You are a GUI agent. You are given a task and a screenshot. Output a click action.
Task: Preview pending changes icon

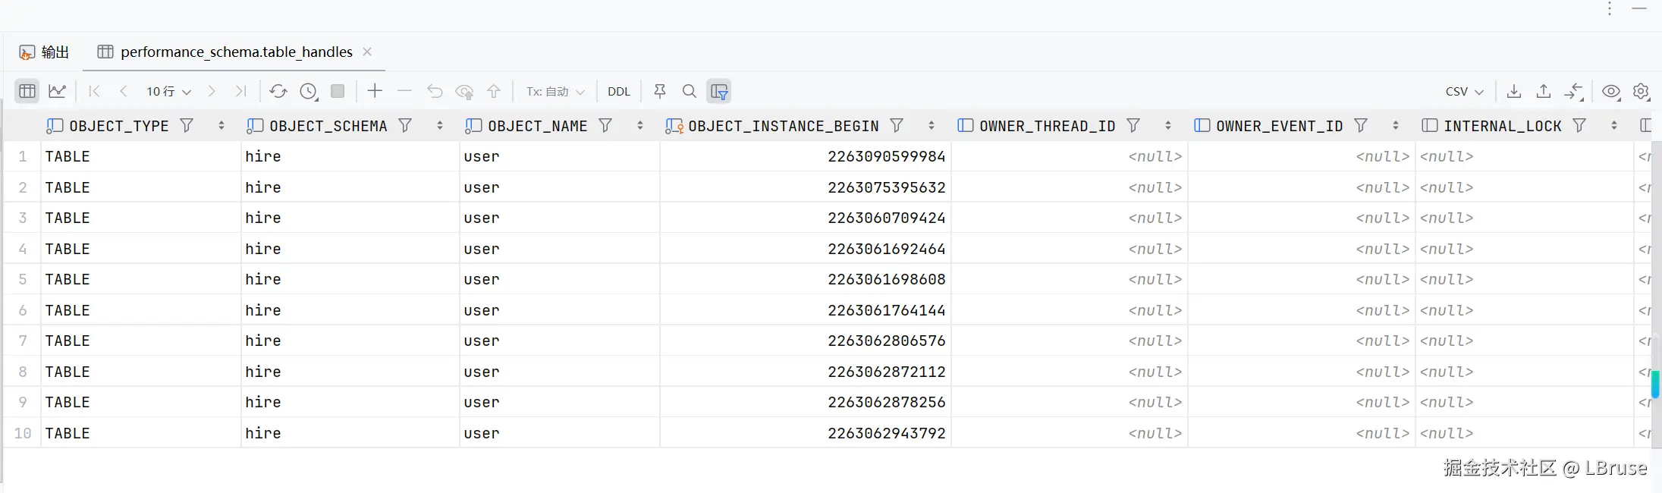(x=464, y=91)
